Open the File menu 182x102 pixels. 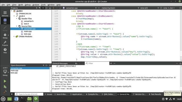[3, 5]
